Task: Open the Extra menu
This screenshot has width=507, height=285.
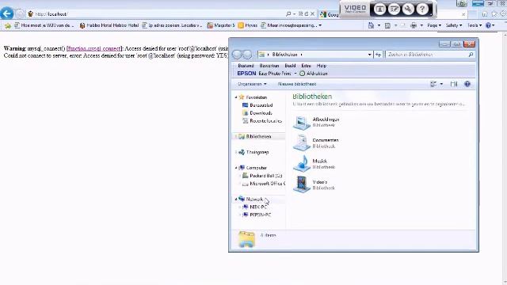Action: point(306,66)
